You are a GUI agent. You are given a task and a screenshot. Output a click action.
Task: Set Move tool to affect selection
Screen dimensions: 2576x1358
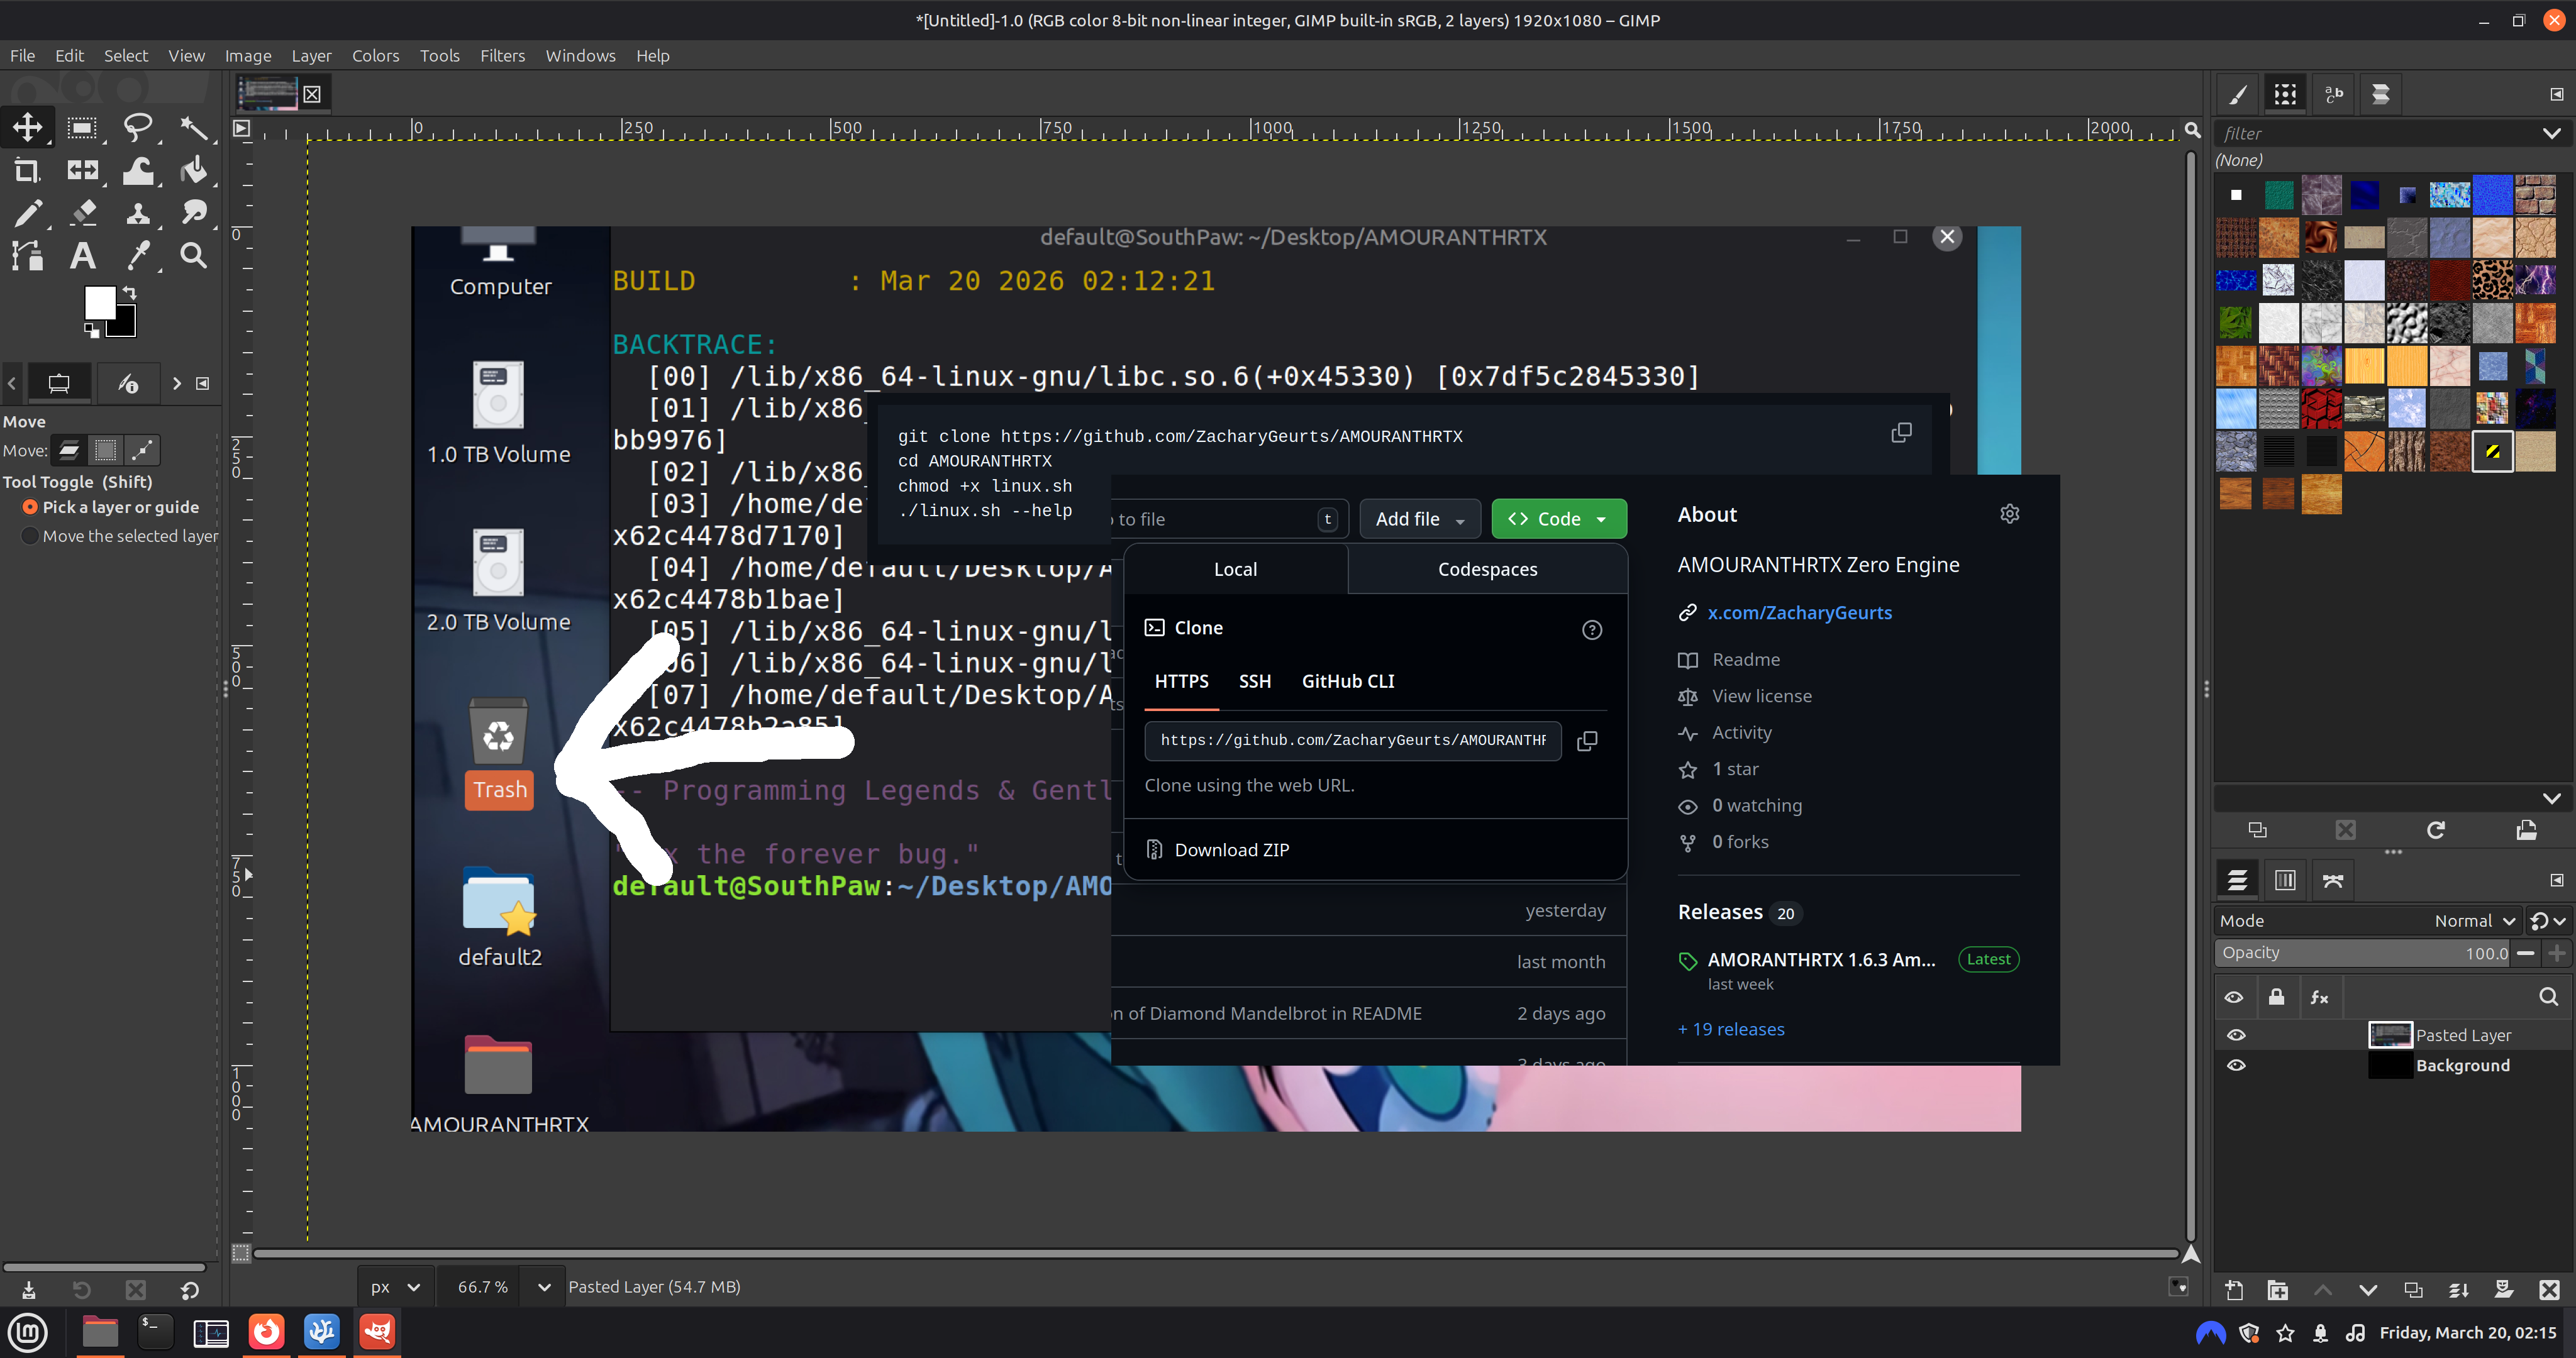tap(105, 450)
